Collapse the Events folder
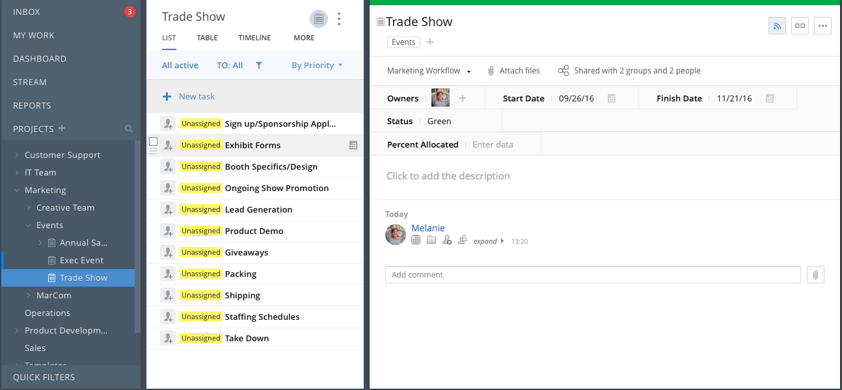Viewport: 842px width, 390px height. tap(29, 225)
